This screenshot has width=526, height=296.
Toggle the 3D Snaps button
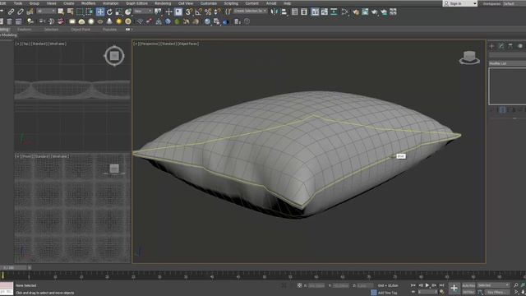tap(189, 12)
